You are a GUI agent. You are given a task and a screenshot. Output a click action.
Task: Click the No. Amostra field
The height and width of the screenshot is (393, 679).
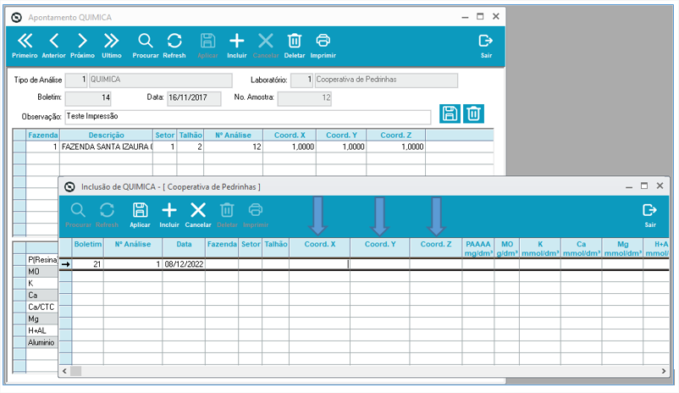[305, 98]
